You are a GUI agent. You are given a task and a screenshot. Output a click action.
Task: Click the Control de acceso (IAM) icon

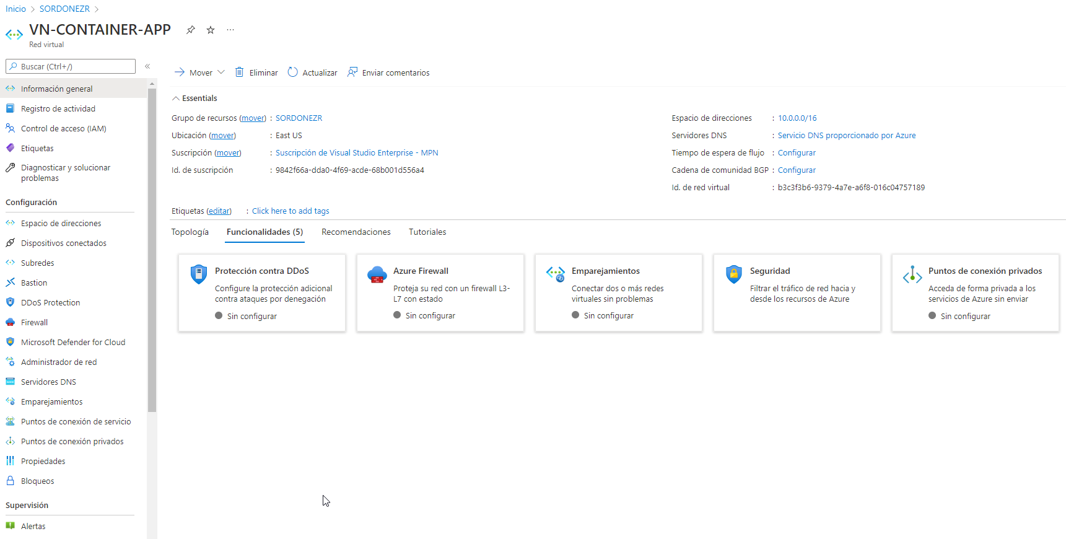tap(10, 128)
